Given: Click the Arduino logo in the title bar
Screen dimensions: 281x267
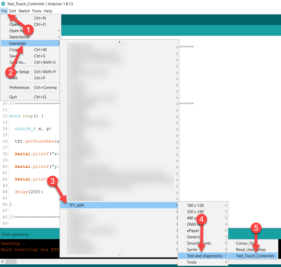Looking at the screenshot, I should pyautogui.click(x=3, y=4).
